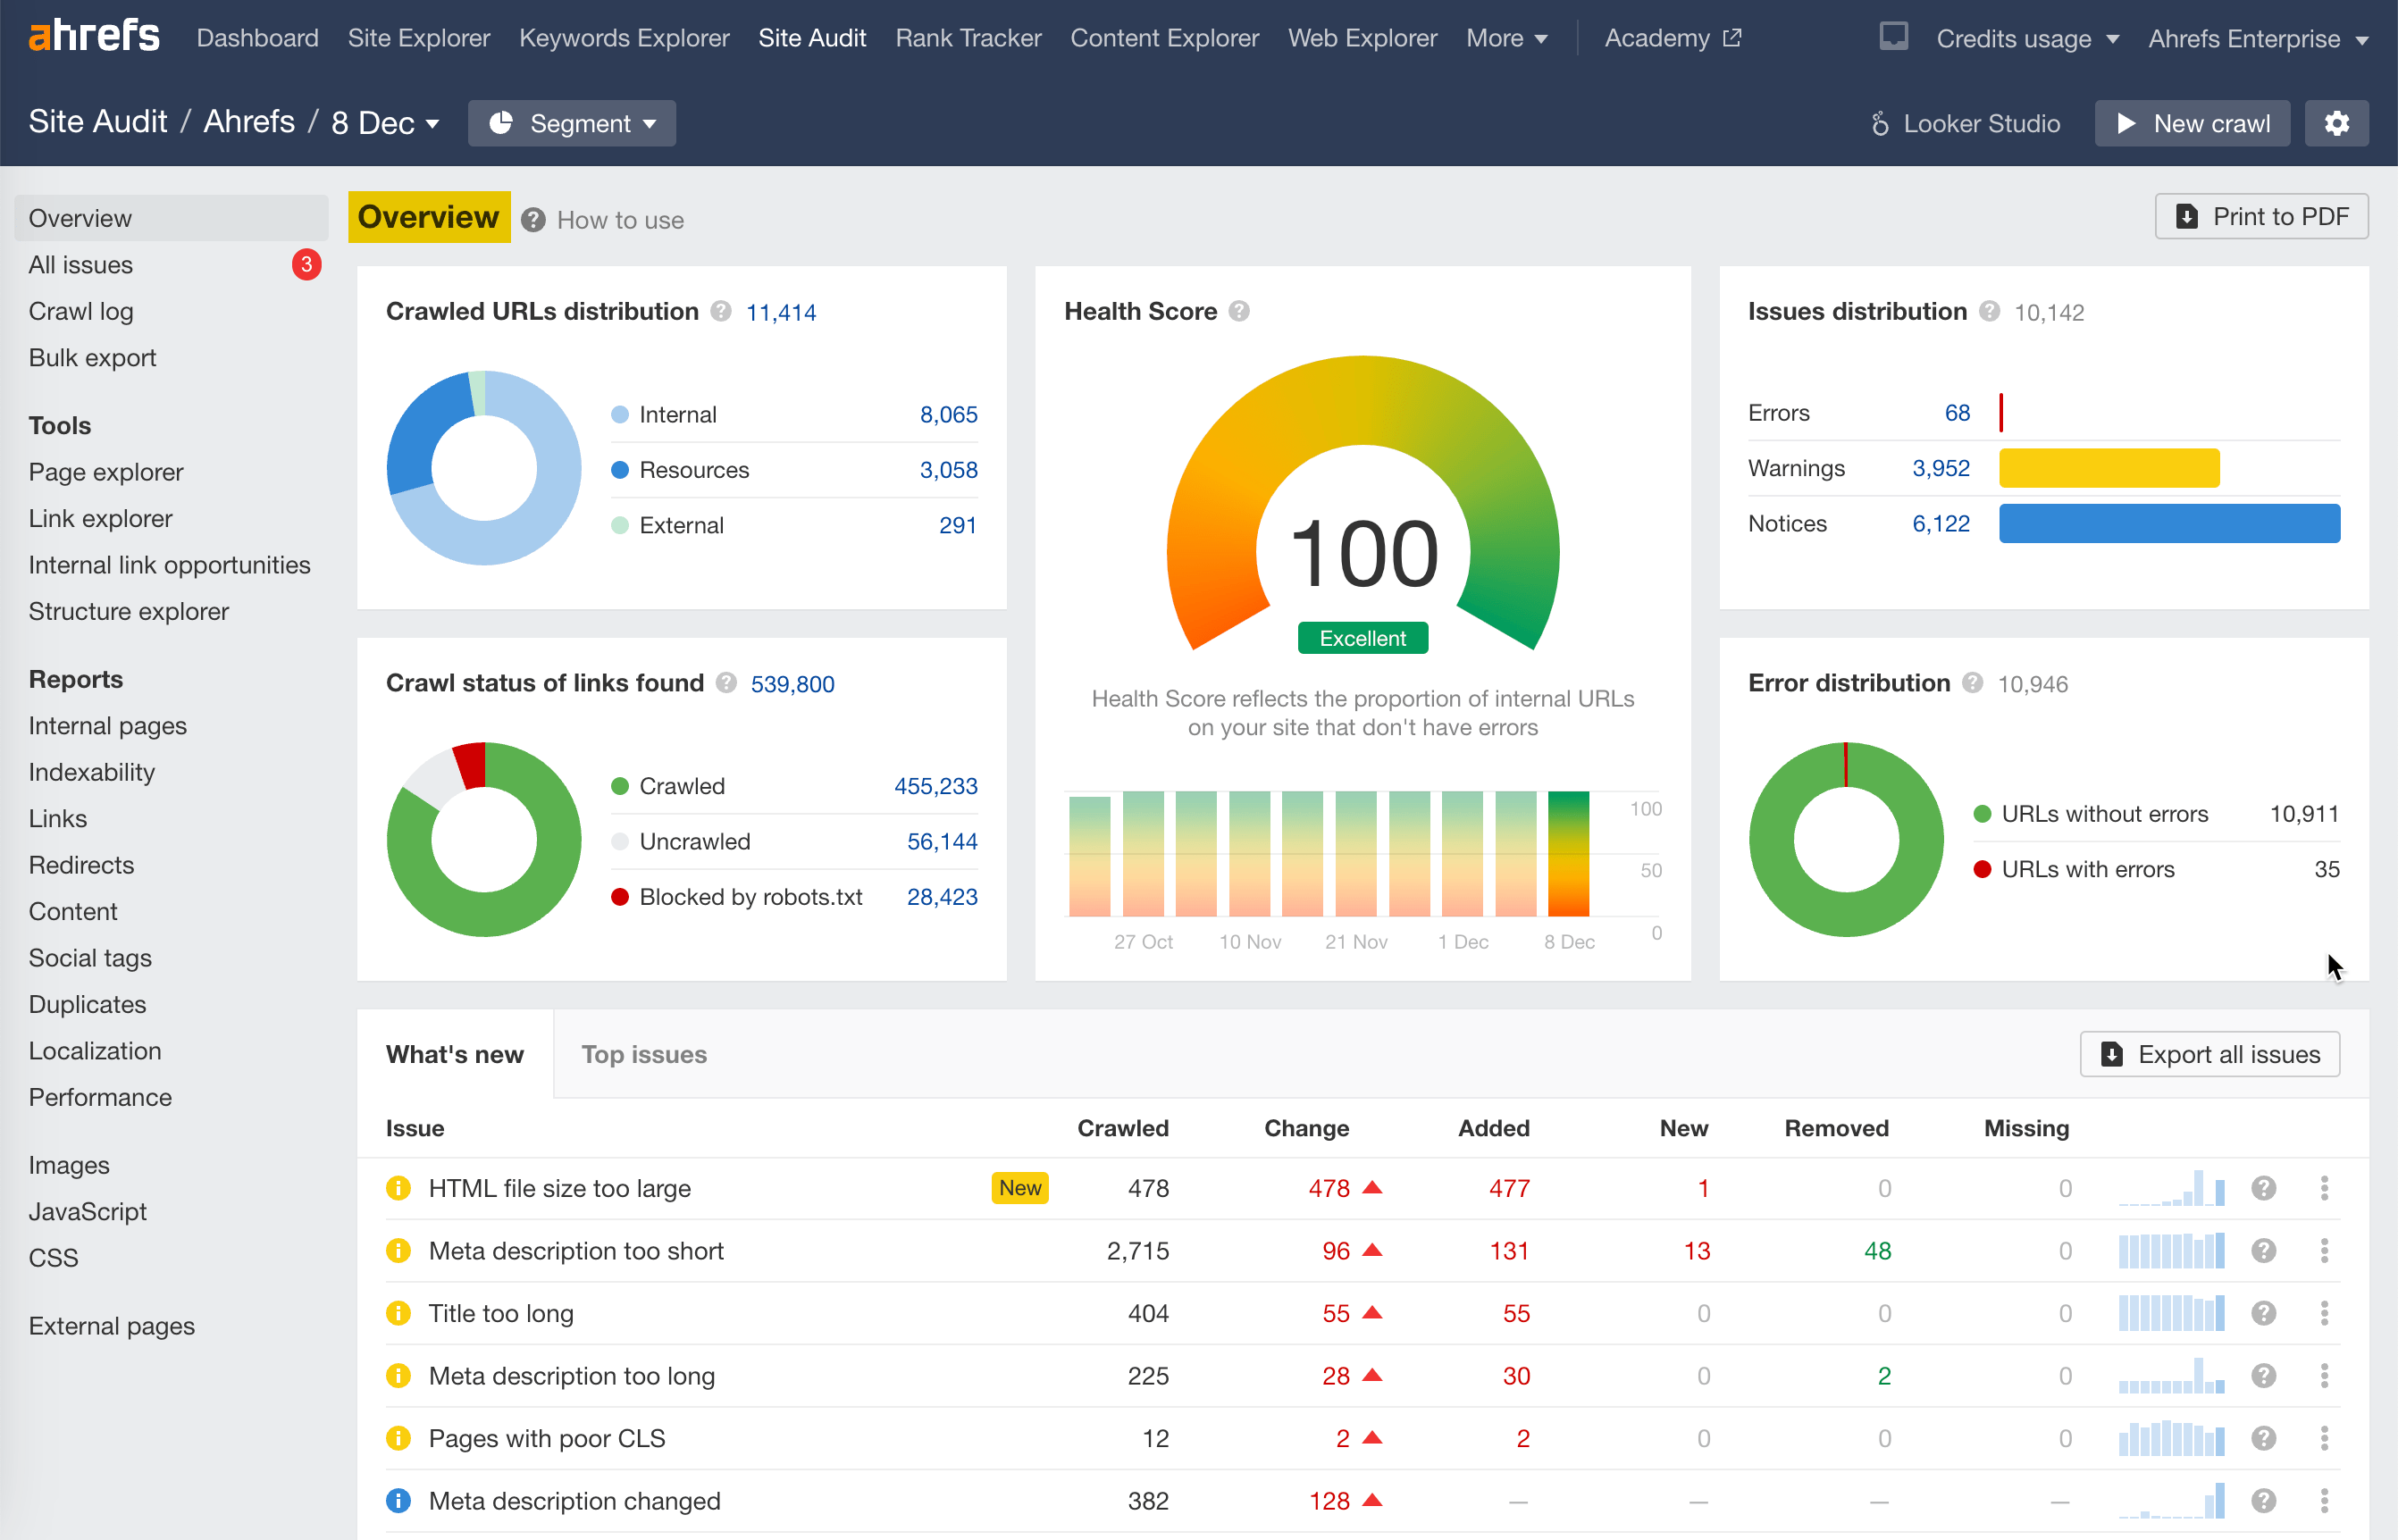This screenshot has height=1540, width=2398.
Task: Open the help icon beside Error distribution
Action: point(1973,683)
